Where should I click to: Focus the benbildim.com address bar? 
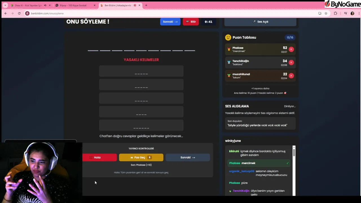169,13
